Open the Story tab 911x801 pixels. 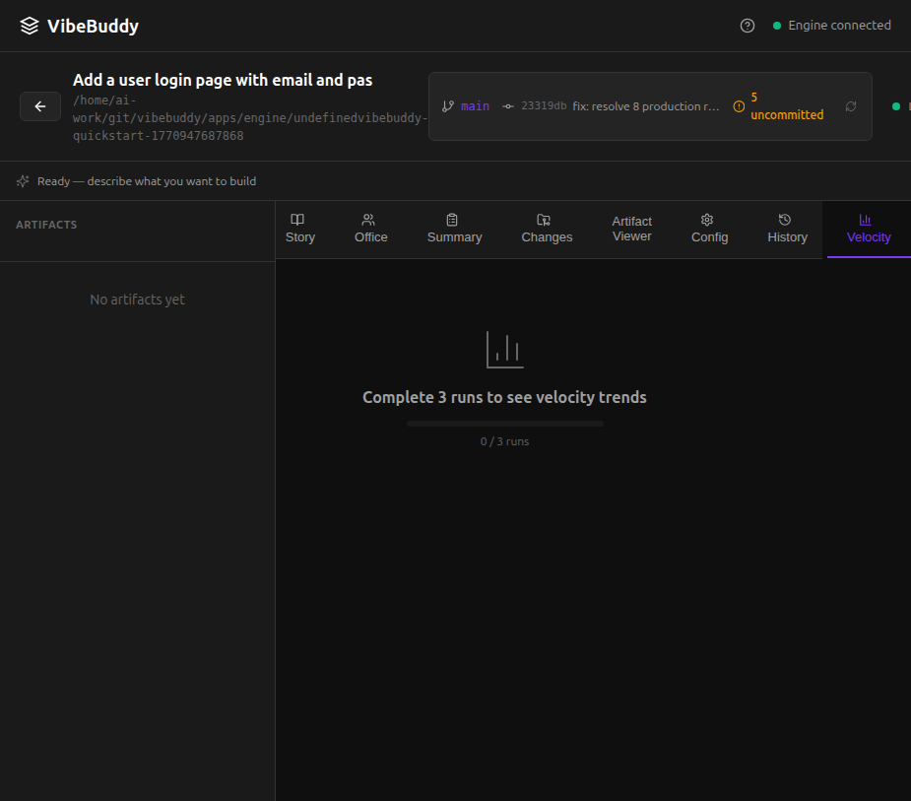[299, 230]
